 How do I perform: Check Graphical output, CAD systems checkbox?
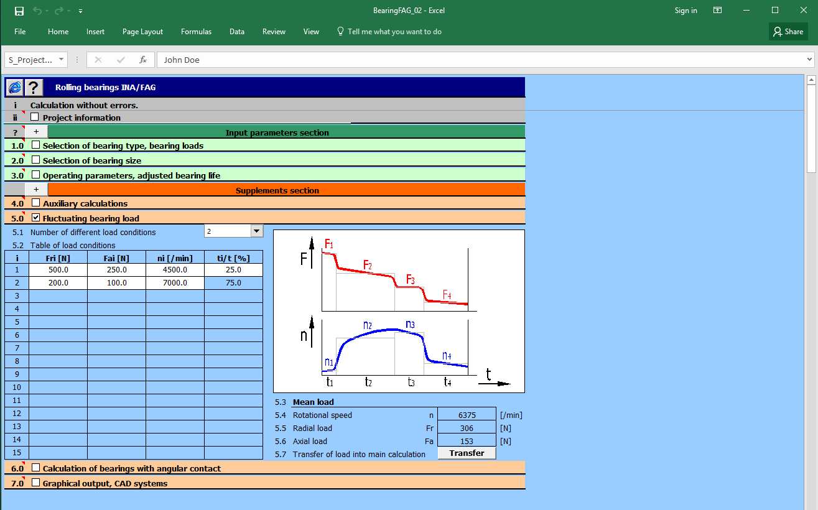[35, 483]
